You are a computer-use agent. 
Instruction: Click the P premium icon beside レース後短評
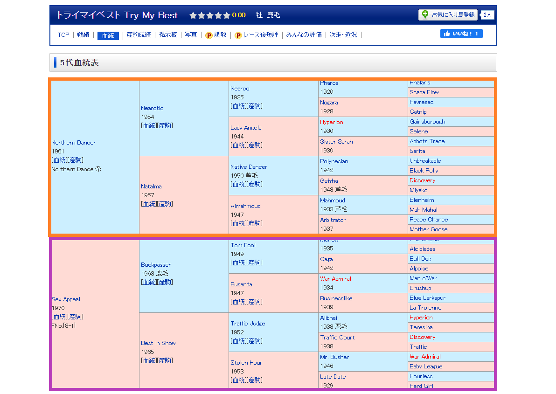[238, 35]
